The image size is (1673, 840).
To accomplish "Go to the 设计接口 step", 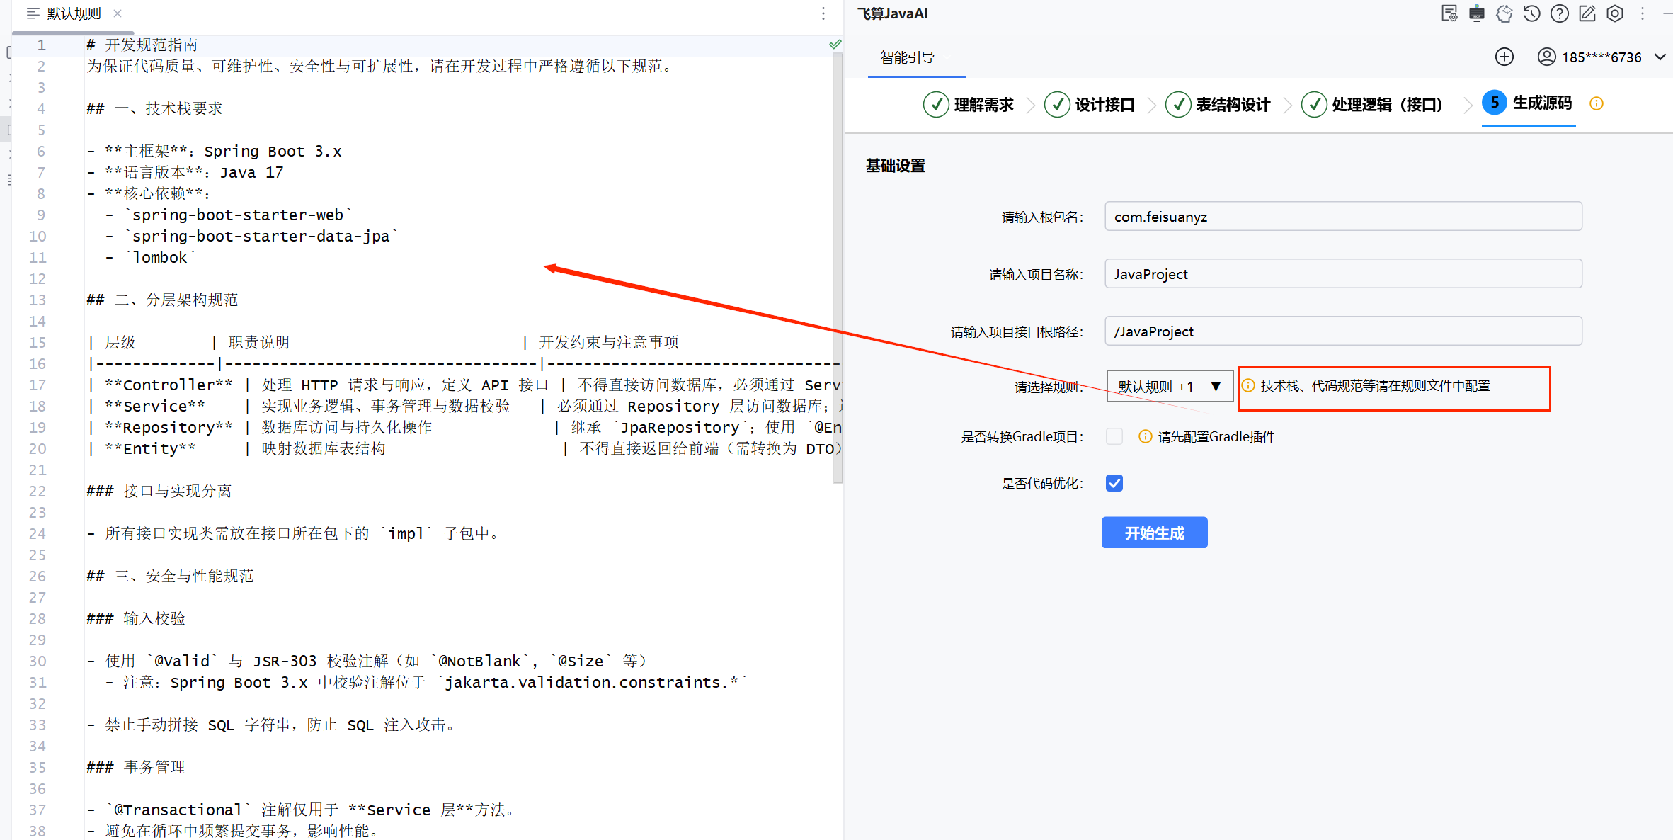I will [x=1090, y=104].
